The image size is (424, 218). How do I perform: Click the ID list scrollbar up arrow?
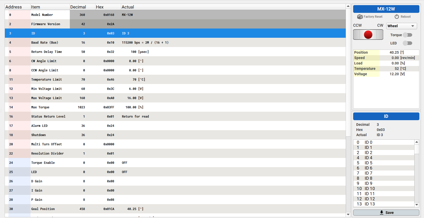coord(417,142)
